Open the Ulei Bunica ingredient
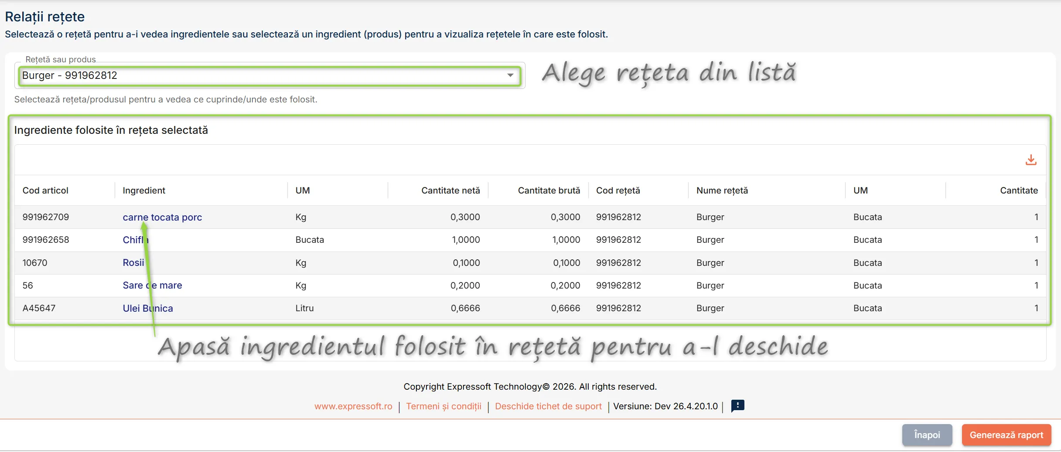Image resolution: width=1061 pixels, height=452 pixels. coord(148,308)
